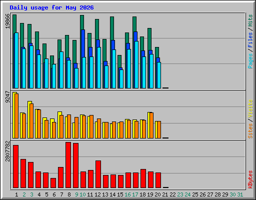Click the cyan pages bar for day 20

point(159,75)
